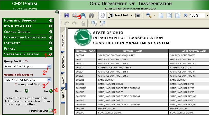Screen dimensions: 209x115
Task: Click material code 001SD2M cell
Action: (85, 88)
